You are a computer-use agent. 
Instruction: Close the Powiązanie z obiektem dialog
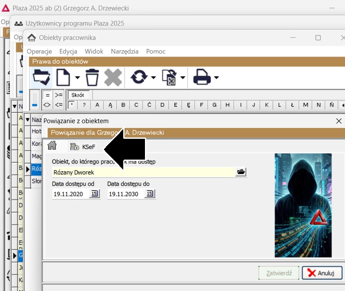pyautogui.click(x=339, y=121)
